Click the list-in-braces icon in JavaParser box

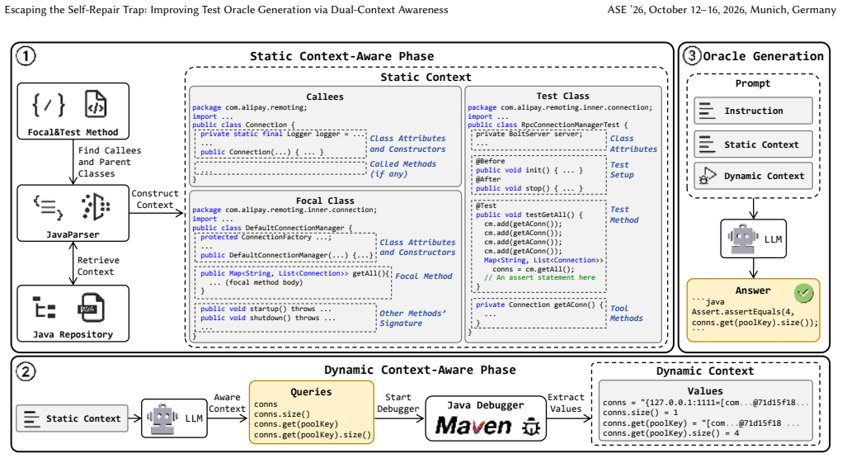(x=49, y=207)
